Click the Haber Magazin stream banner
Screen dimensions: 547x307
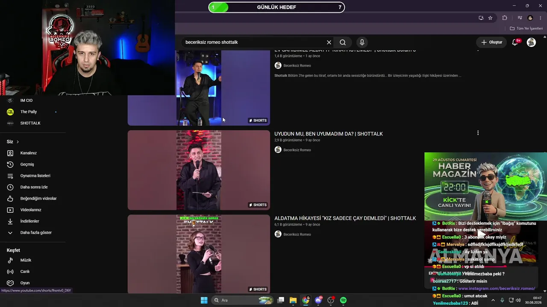pos(485,186)
